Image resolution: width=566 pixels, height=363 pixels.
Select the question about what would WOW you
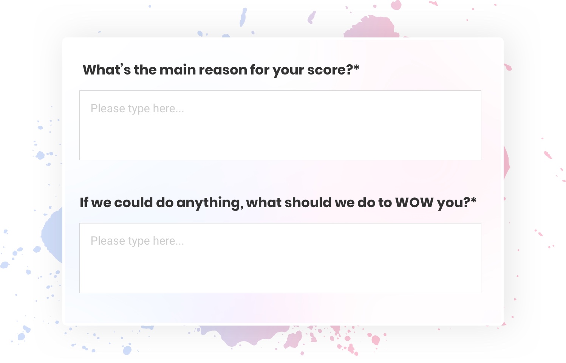pyautogui.click(x=278, y=202)
